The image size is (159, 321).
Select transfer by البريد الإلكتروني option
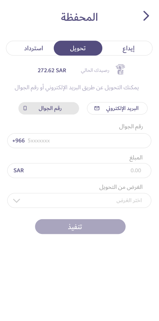click(x=117, y=108)
